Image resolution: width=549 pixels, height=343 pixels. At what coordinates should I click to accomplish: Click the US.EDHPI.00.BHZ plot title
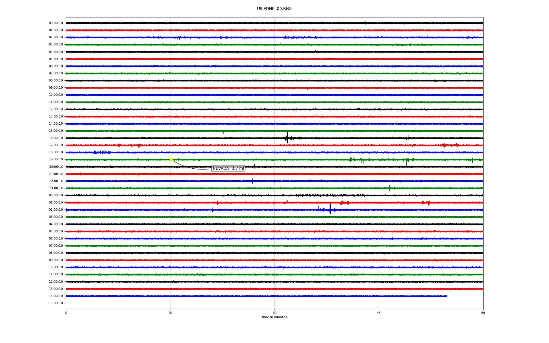(x=274, y=9)
